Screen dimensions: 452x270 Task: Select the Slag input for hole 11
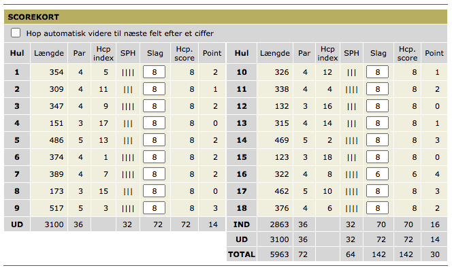coord(377,89)
